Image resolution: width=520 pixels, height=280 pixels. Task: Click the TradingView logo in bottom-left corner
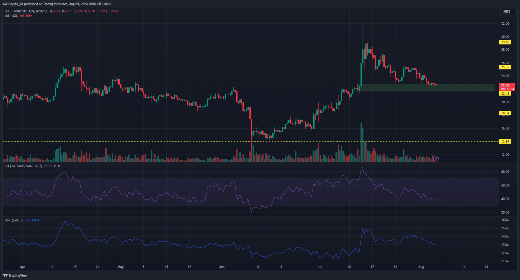pos(15,275)
